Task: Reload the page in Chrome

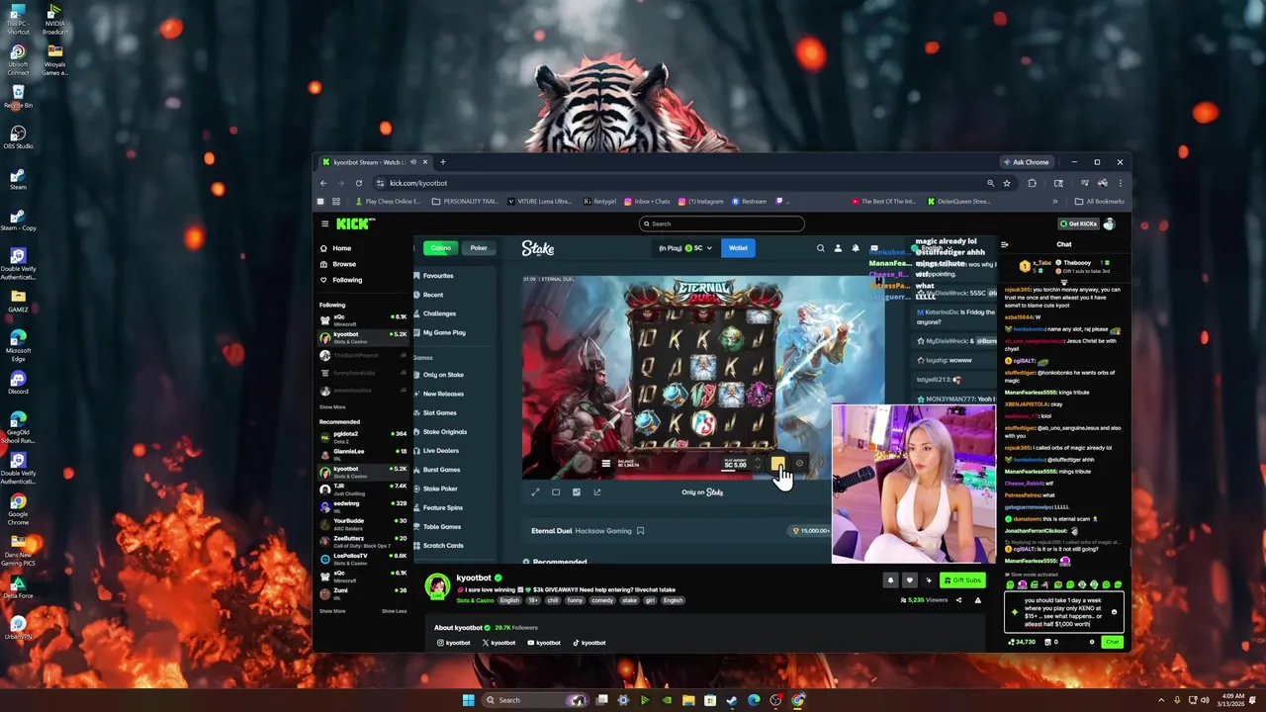Action: click(359, 183)
